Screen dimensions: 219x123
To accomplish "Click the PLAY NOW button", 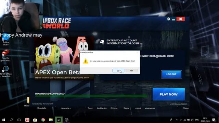I will 169,94.
